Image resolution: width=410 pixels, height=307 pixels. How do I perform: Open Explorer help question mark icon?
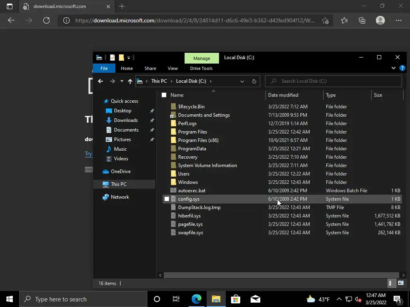(402, 68)
